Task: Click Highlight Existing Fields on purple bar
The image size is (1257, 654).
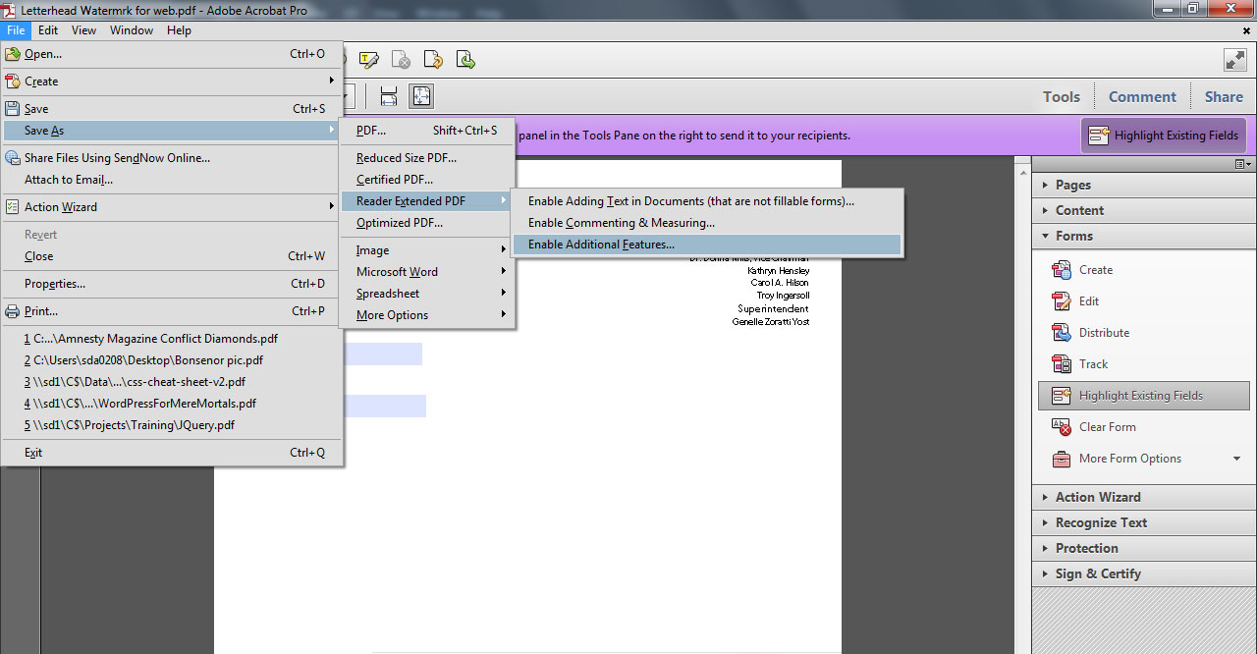Action: [1165, 136]
